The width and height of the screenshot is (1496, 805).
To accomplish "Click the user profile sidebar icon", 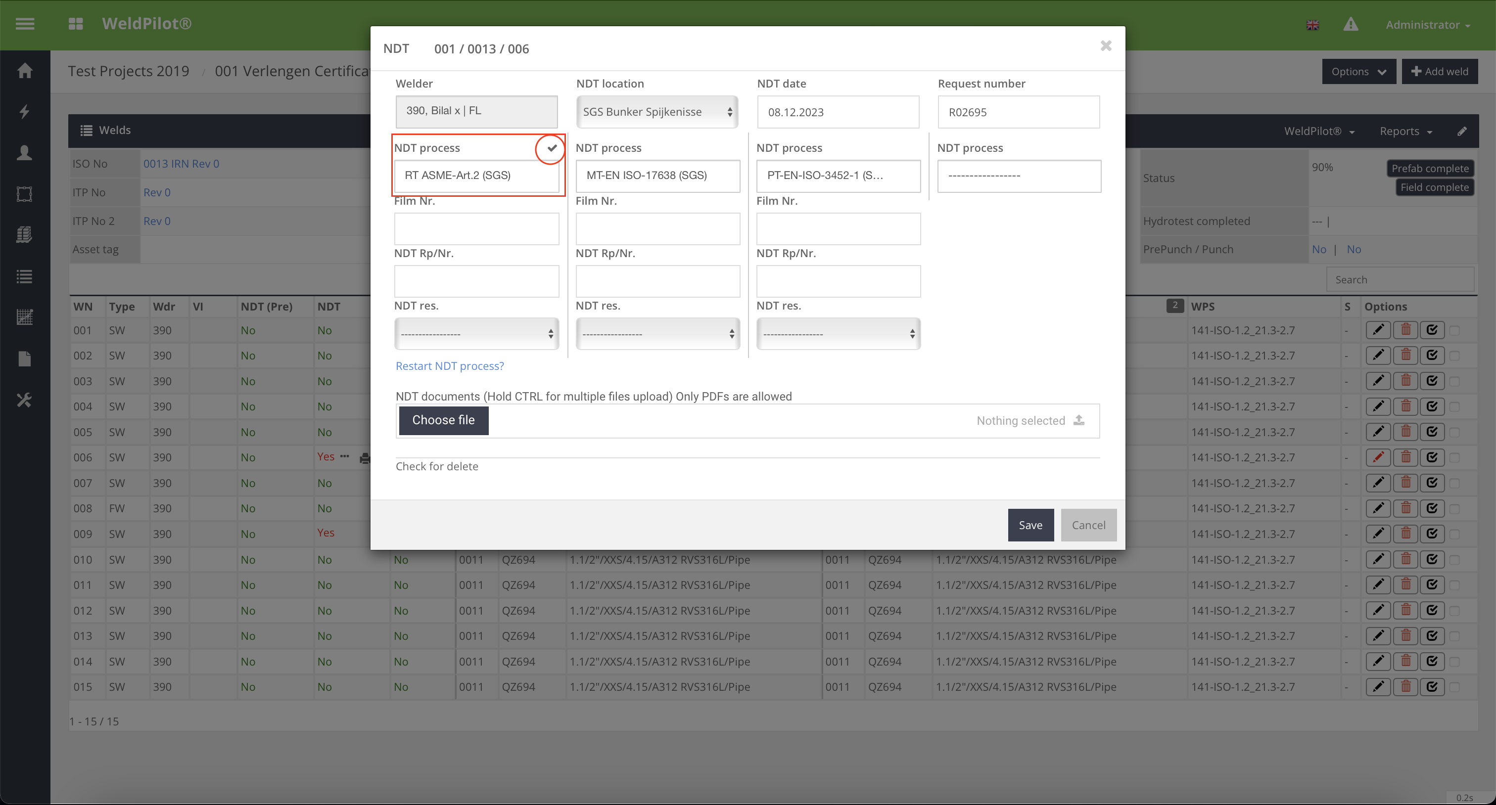I will (24, 153).
